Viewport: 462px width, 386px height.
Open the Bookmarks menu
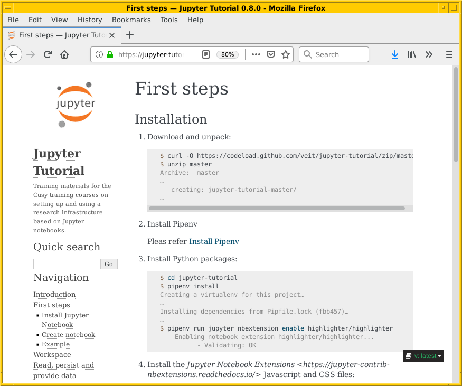[x=131, y=20]
